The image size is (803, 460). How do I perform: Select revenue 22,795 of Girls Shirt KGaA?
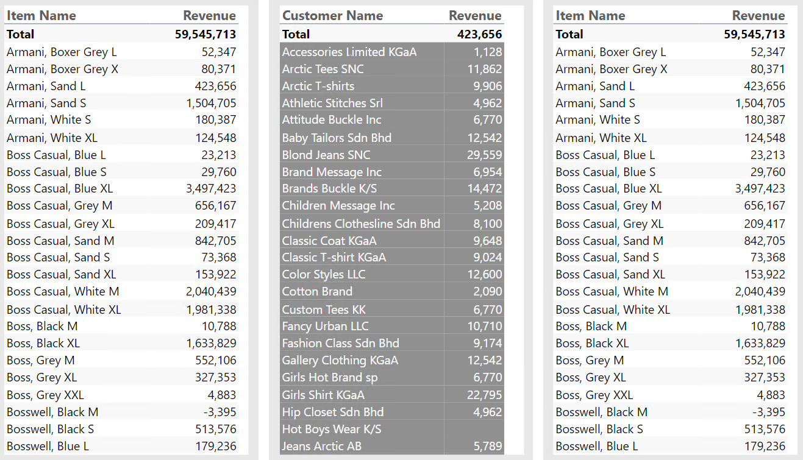point(485,395)
